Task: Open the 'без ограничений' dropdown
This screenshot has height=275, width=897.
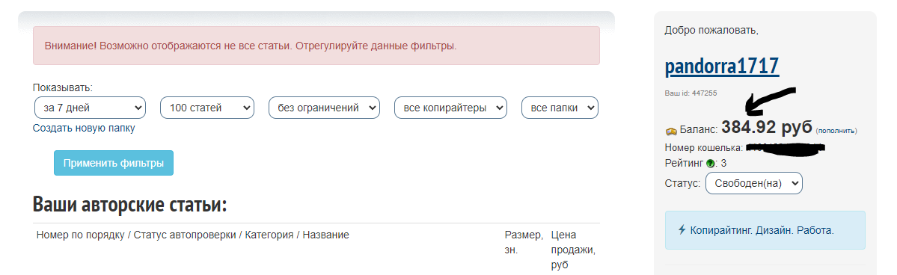Action: [324, 108]
